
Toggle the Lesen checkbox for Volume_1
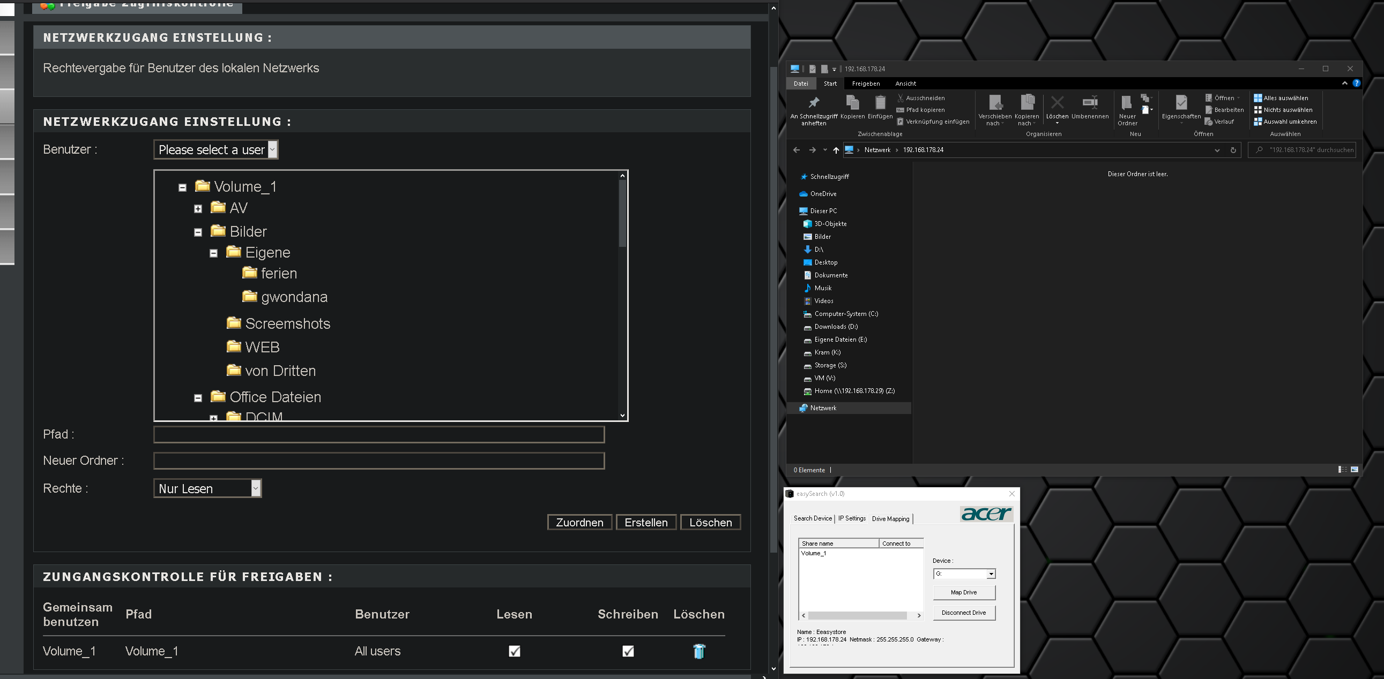click(x=514, y=651)
